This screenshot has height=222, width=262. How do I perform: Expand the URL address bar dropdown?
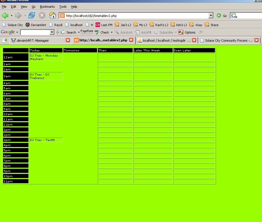tap(211, 16)
